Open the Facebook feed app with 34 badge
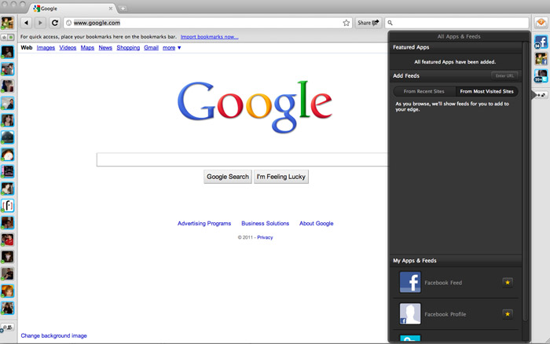Screen dimensions: 550x344 point(541,42)
